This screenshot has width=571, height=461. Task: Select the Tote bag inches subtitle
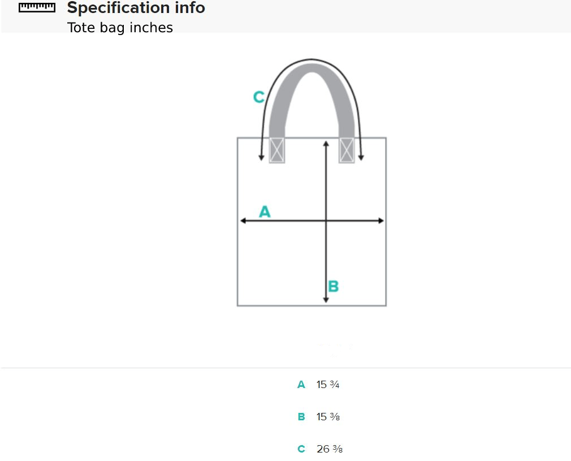120,28
